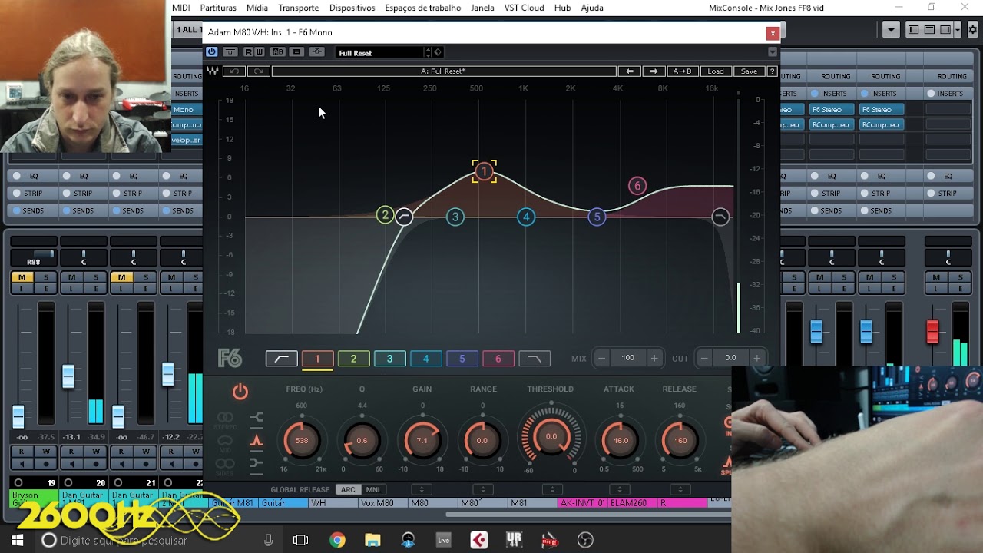Click the GAIN knob showing 7.1
This screenshot has width=983, height=553.
(422, 441)
